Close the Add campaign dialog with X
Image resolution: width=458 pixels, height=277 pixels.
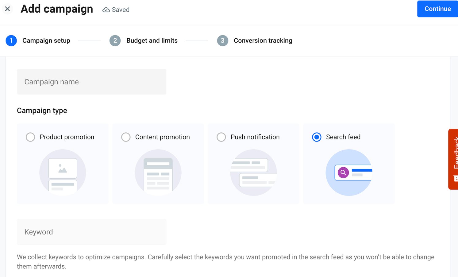click(x=8, y=9)
